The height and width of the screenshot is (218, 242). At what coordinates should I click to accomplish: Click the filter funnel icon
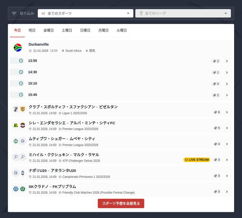coord(13,13)
